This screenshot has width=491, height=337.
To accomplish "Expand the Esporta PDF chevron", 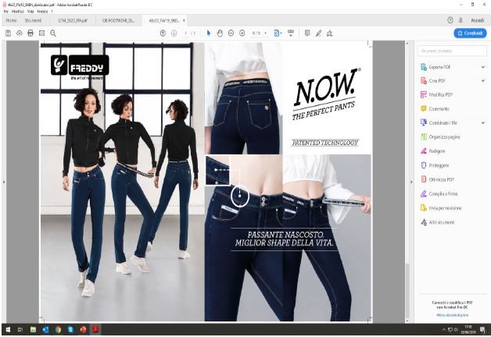I will tap(483, 67).
